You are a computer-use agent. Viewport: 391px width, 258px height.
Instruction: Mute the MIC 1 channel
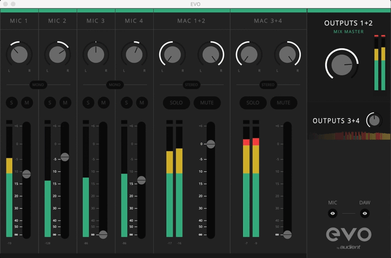pos(27,103)
